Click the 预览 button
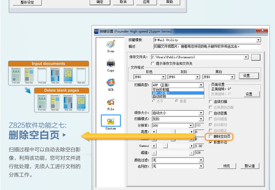275x190 pixels. 227,166
